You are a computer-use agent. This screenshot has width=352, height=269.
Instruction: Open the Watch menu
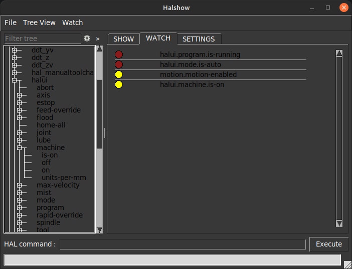coord(73,22)
